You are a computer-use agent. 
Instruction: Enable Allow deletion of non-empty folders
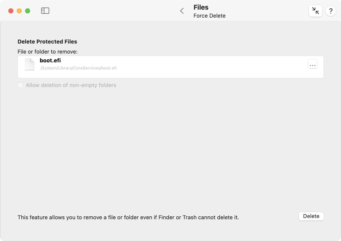coord(20,85)
